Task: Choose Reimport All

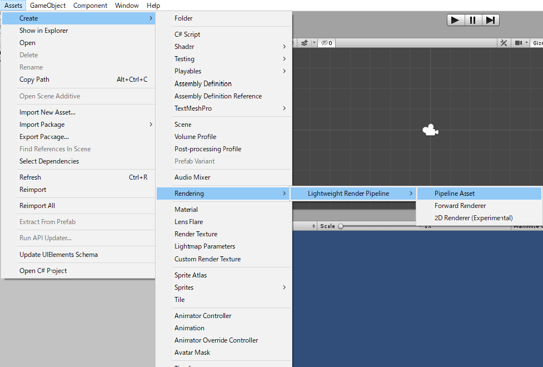Action: (x=78, y=206)
